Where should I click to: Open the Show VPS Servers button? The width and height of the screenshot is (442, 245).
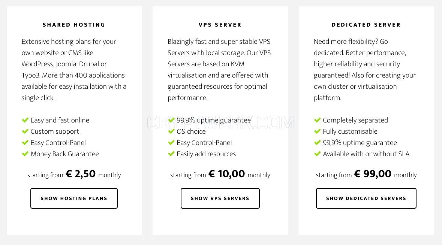[x=220, y=198]
